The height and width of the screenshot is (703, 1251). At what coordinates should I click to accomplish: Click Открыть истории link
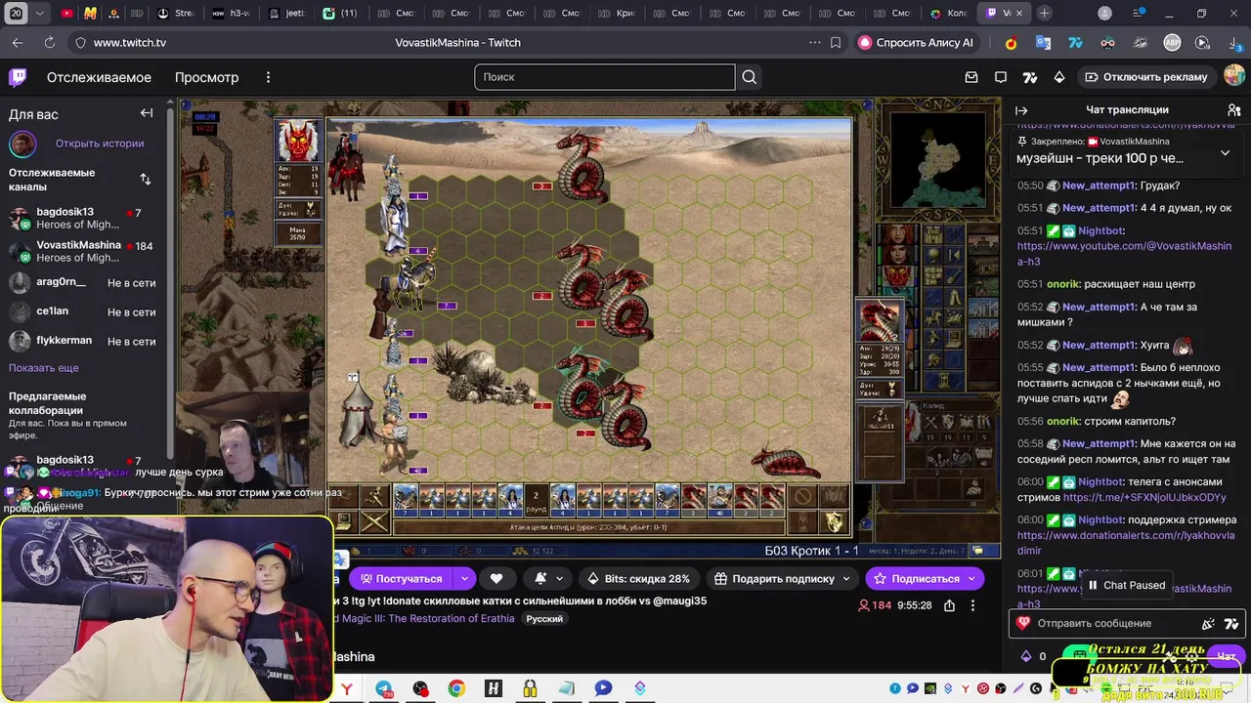pyautogui.click(x=100, y=144)
